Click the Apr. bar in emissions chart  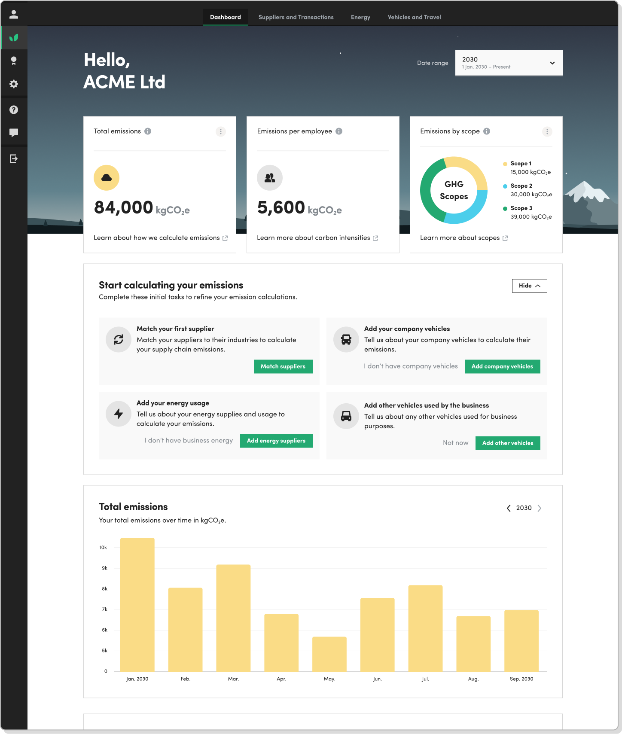281,643
